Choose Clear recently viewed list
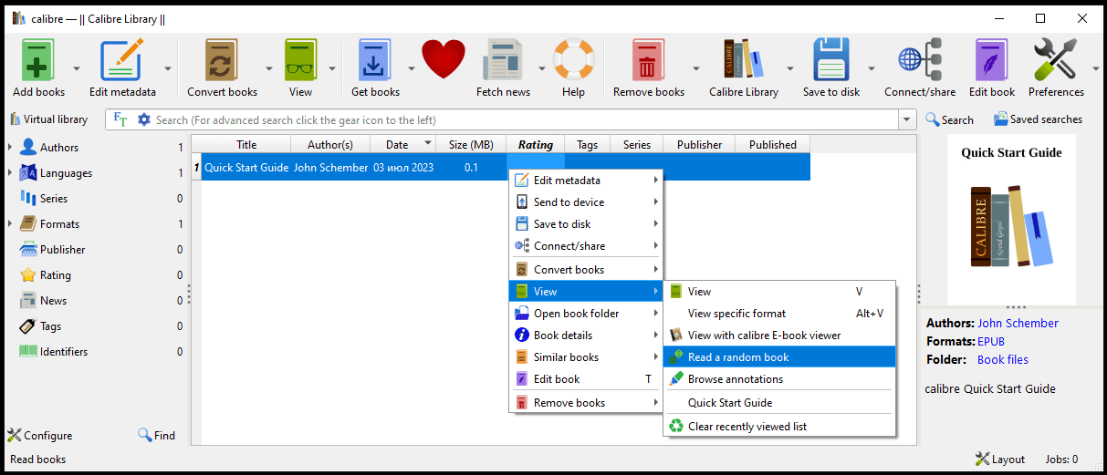This screenshot has height=475, width=1107. (780, 426)
